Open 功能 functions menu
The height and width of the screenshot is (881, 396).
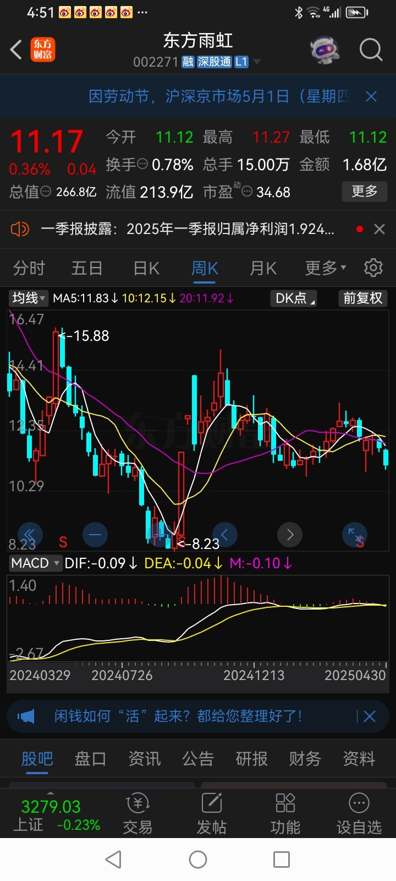(285, 814)
